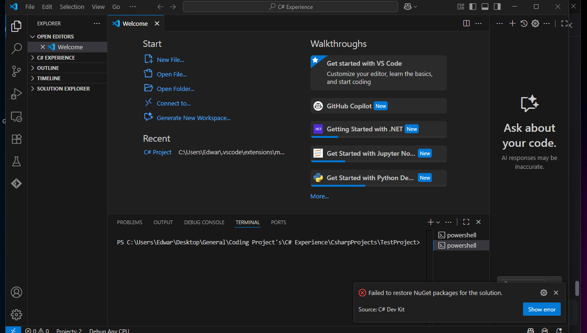Open Run and Debug view
The height and width of the screenshot is (333, 587).
pos(16,94)
